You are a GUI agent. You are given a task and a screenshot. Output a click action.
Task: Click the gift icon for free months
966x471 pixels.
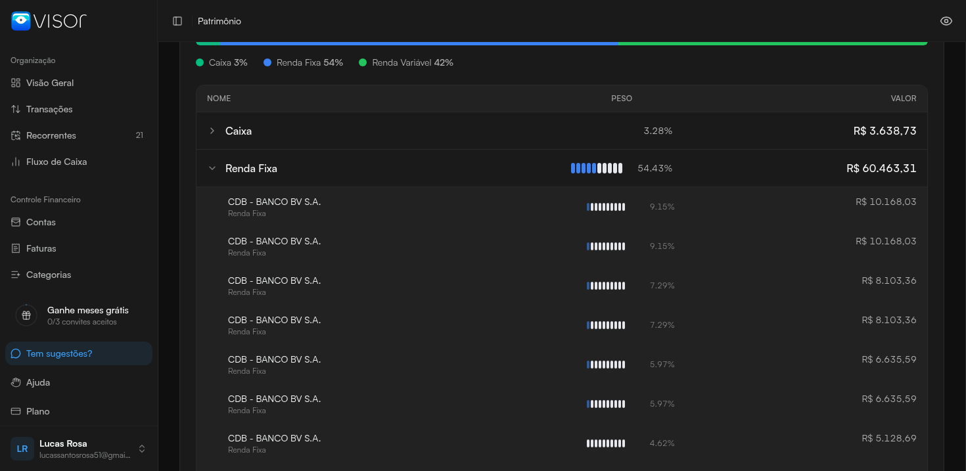(x=26, y=315)
